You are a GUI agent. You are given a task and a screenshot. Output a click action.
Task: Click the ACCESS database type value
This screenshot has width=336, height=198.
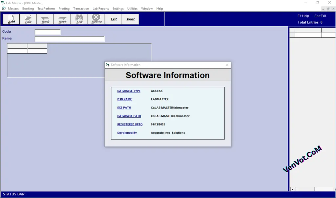(x=157, y=91)
